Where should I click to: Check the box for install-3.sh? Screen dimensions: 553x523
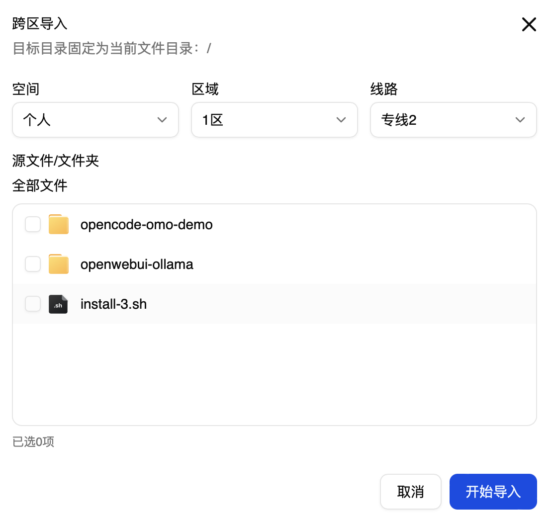tap(33, 304)
